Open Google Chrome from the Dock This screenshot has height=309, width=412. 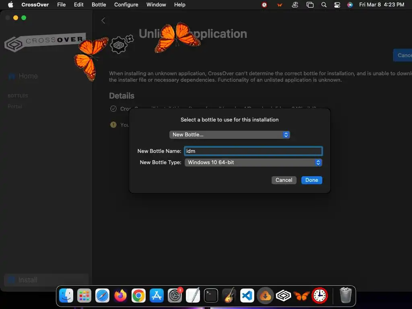[x=138, y=296]
